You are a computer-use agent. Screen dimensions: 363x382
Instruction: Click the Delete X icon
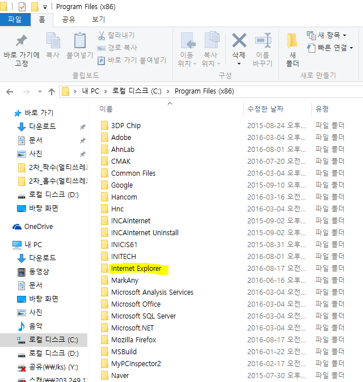(x=239, y=41)
